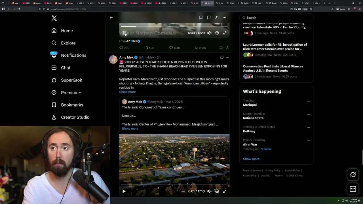The height and width of the screenshot is (204, 363).
Task: Click Grok explain icon on Amy Mek post
Action: tap(222, 58)
